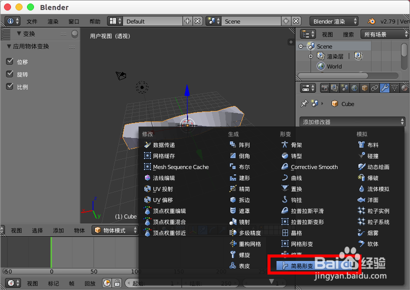Image resolution: width=410 pixels, height=290 pixels.
Task: Add a new screen layout with plus
Action: point(187,21)
